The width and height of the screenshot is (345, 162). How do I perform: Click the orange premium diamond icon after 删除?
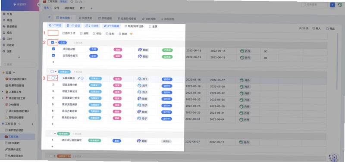132,34
